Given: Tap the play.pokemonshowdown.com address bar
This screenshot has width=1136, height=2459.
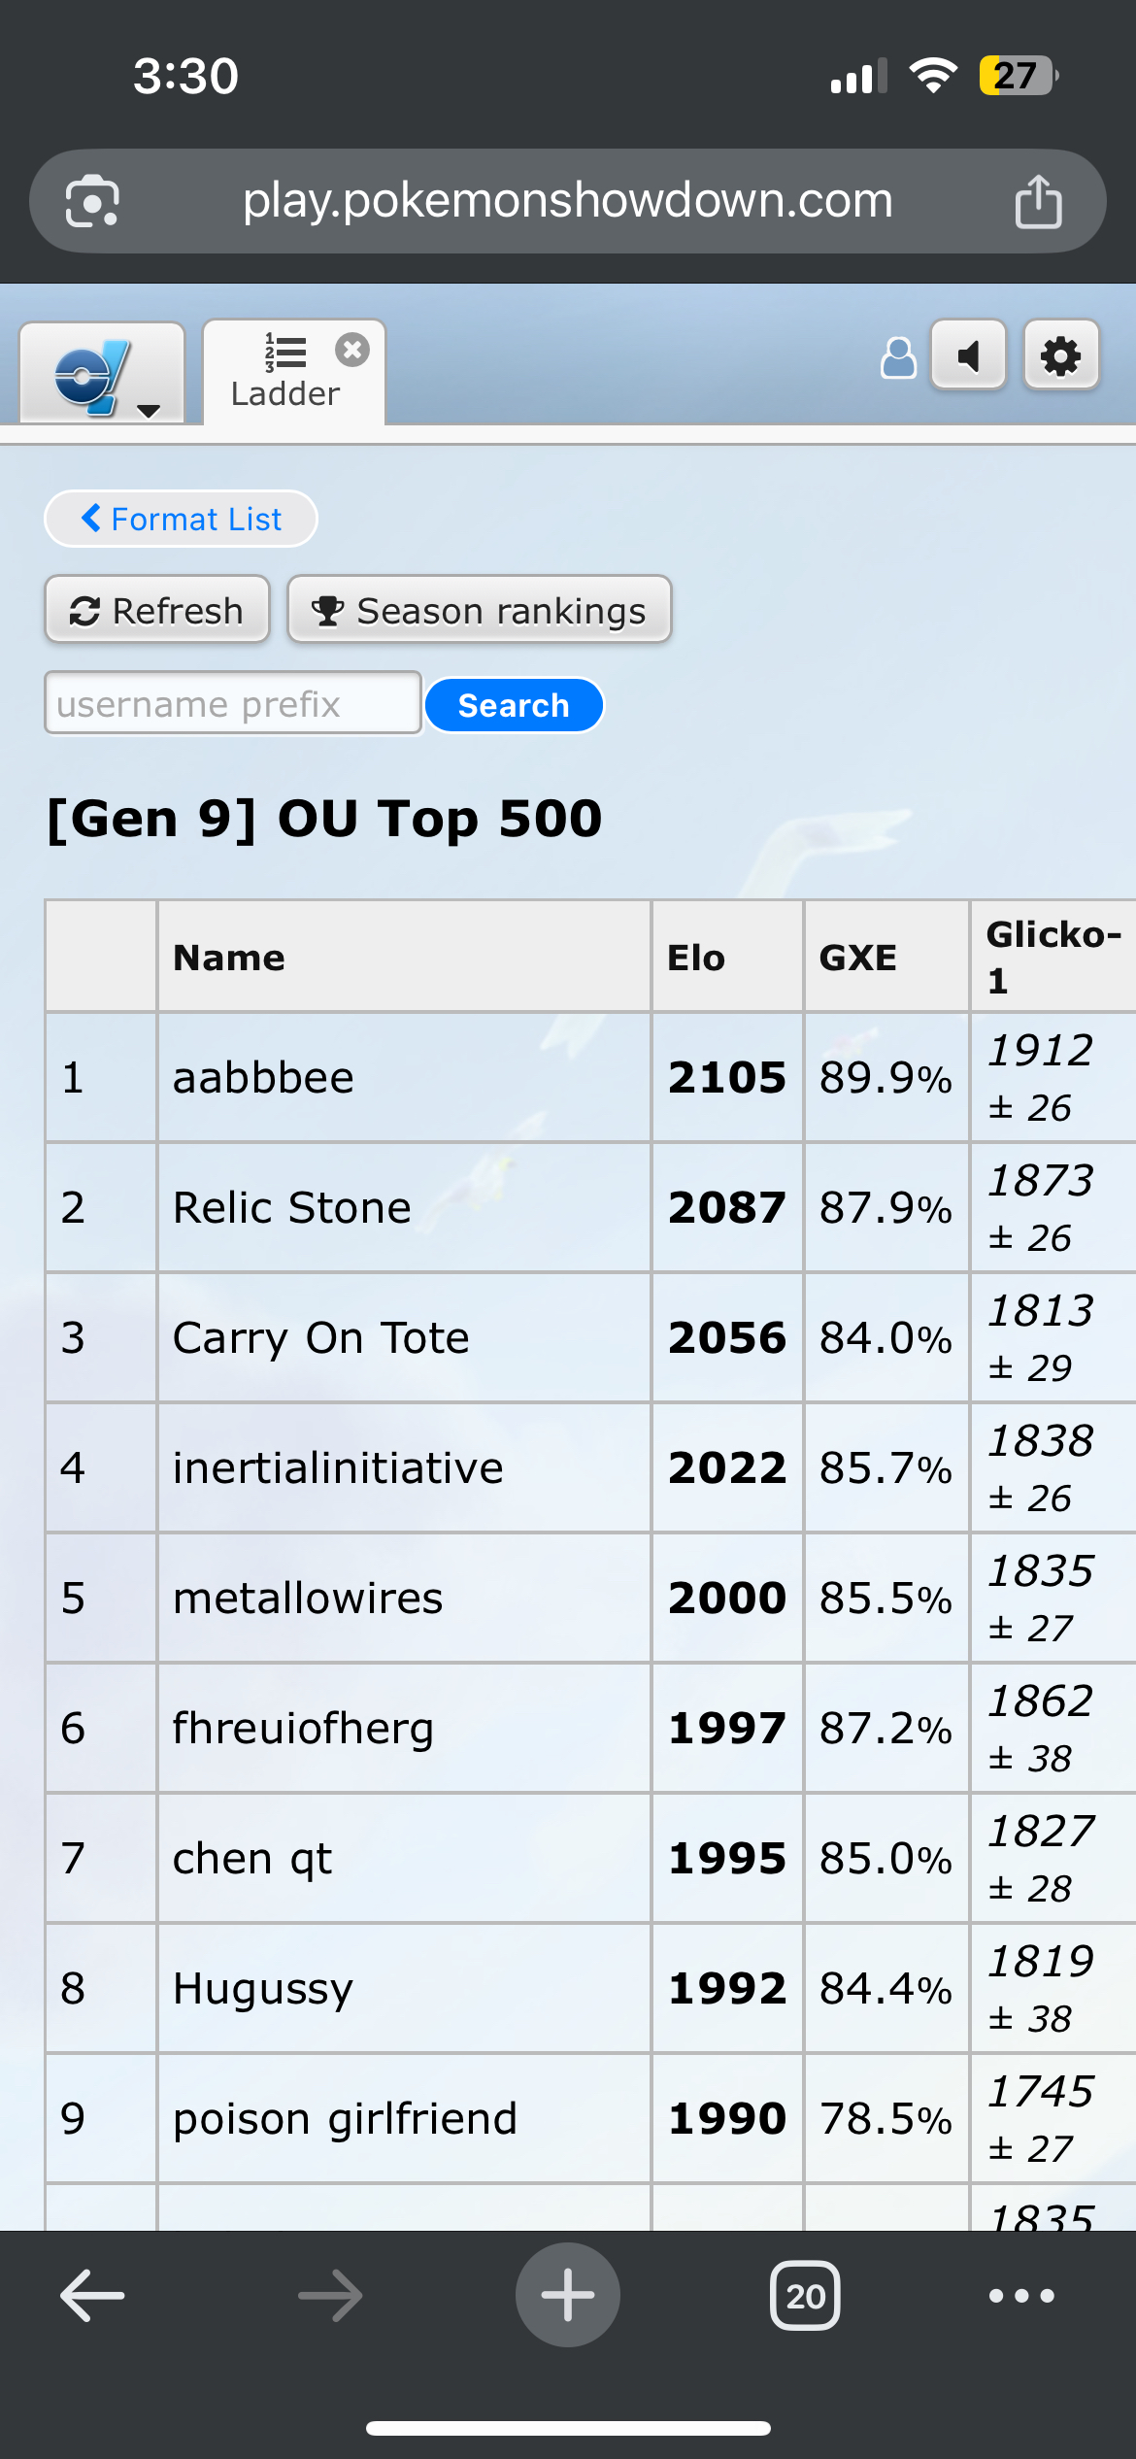Looking at the screenshot, I should [568, 201].
